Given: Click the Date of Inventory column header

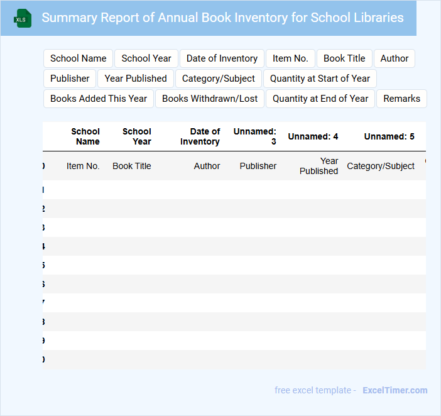Looking at the screenshot, I should click(200, 136).
